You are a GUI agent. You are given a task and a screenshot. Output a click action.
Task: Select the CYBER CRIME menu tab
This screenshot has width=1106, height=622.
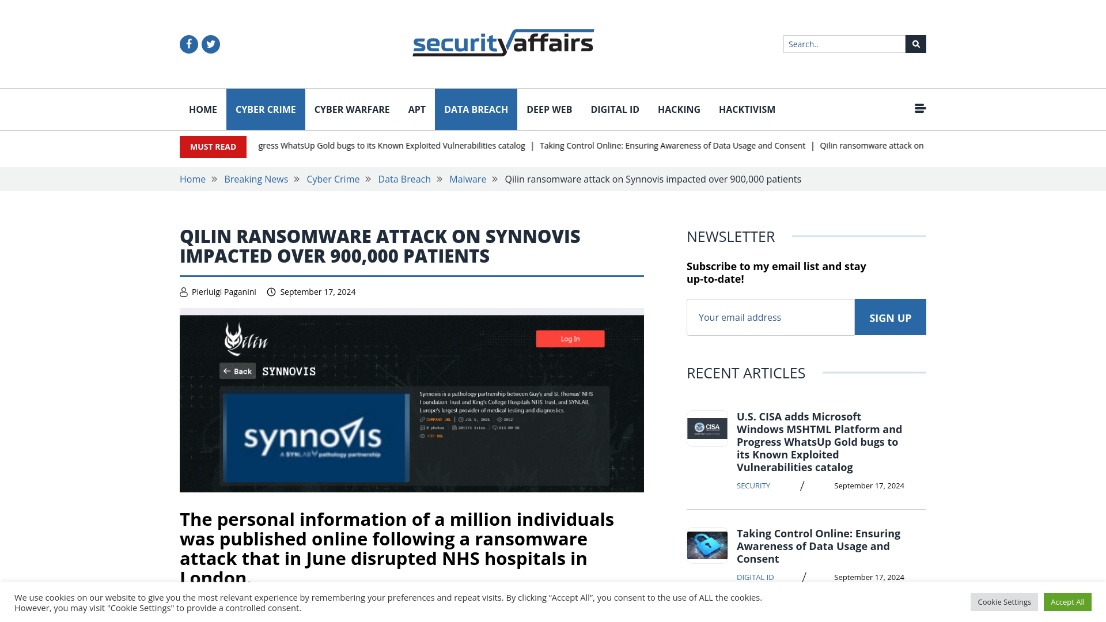click(265, 109)
